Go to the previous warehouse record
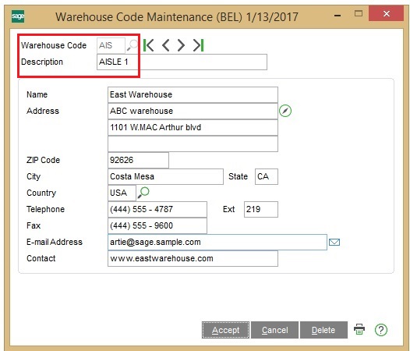Screen dimensions: 410x351 pos(165,45)
